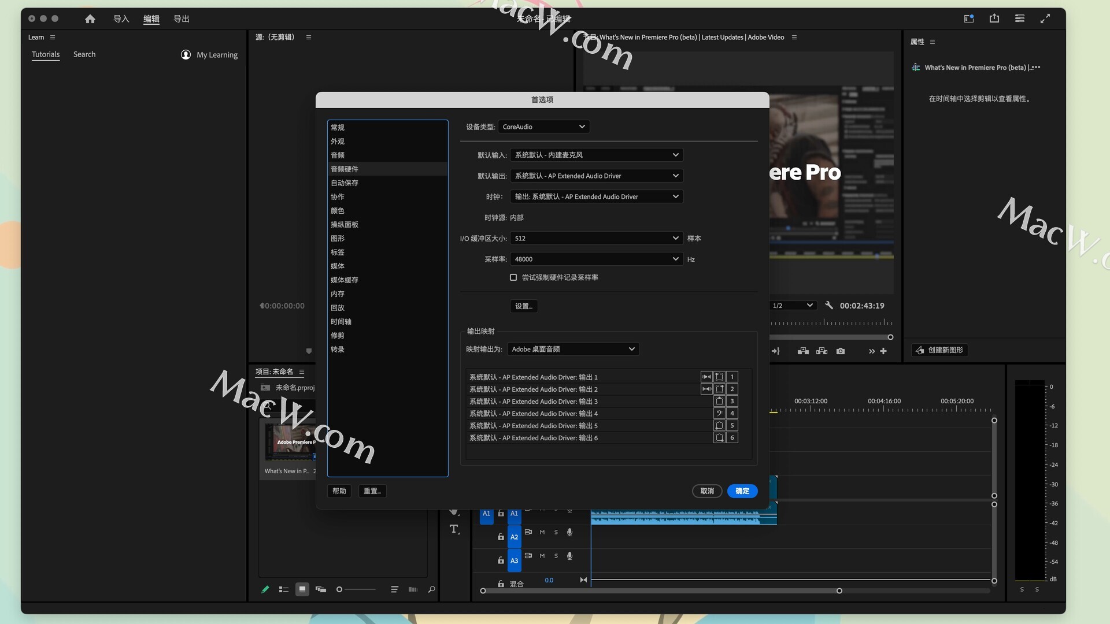
Task: Click the quick export share icon
Action: 994,18
